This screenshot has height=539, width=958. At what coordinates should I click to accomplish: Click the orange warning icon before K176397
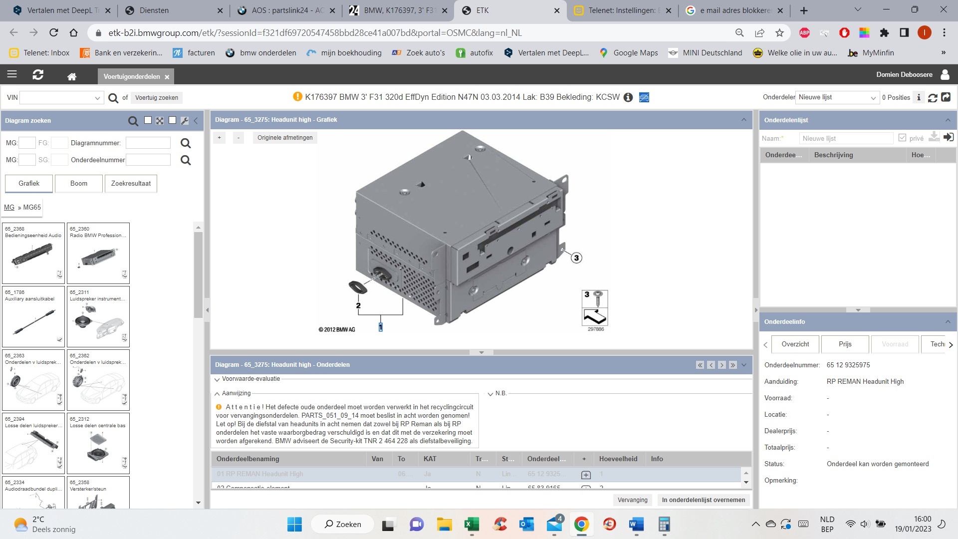point(298,97)
